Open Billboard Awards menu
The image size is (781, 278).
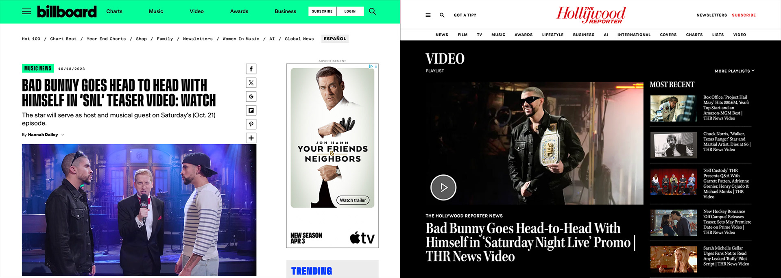pyautogui.click(x=239, y=11)
